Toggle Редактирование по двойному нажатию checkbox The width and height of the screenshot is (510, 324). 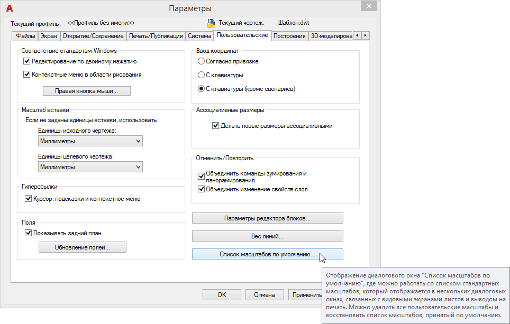coord(26,61)
